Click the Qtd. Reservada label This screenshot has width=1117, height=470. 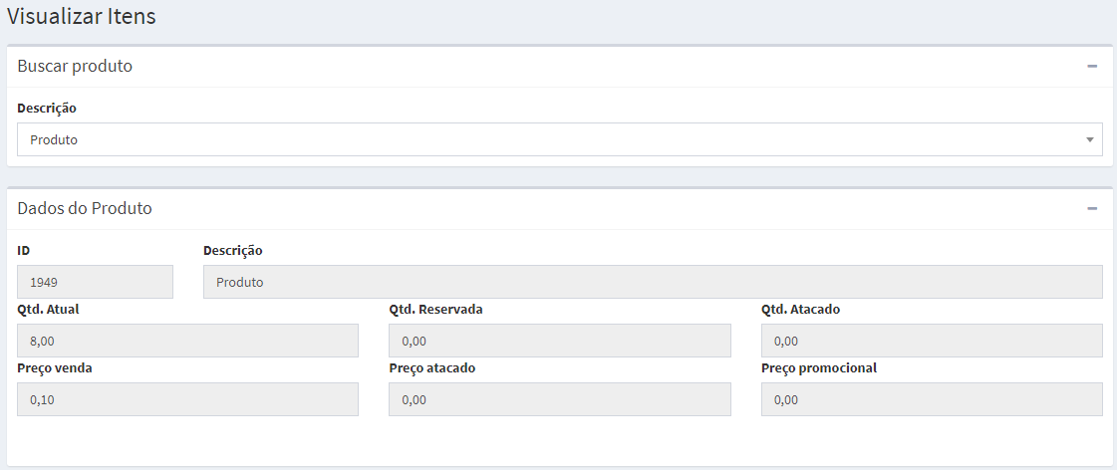[x=435, y=309]
